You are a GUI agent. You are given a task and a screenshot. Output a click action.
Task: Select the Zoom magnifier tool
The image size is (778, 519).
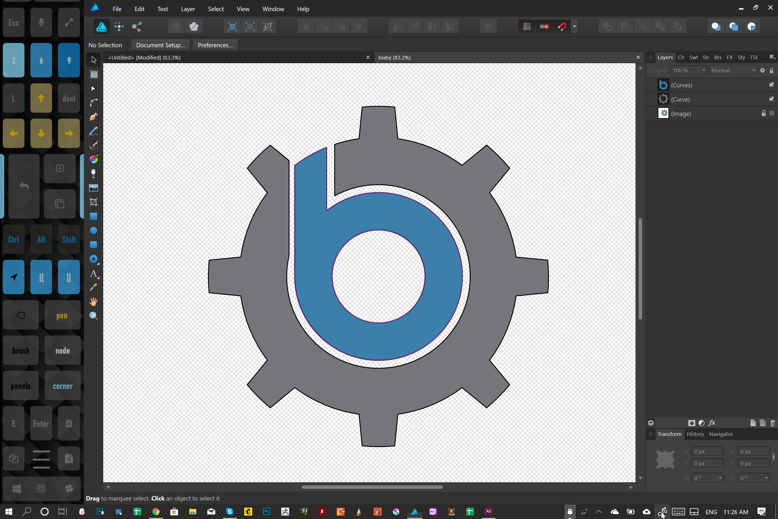94,316
